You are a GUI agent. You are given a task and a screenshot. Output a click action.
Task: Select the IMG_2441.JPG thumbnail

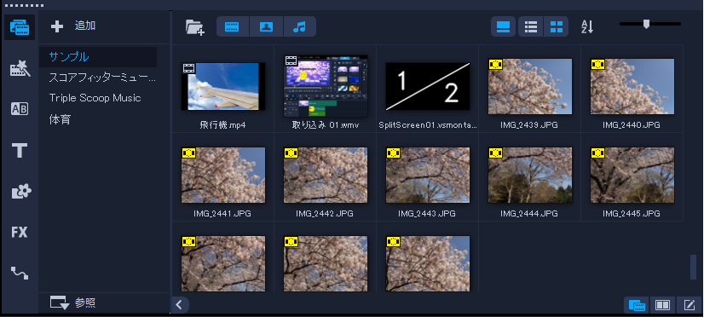[x=223, y=175]
